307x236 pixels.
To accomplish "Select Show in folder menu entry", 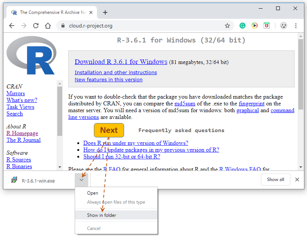I will (x=116, y=215).
